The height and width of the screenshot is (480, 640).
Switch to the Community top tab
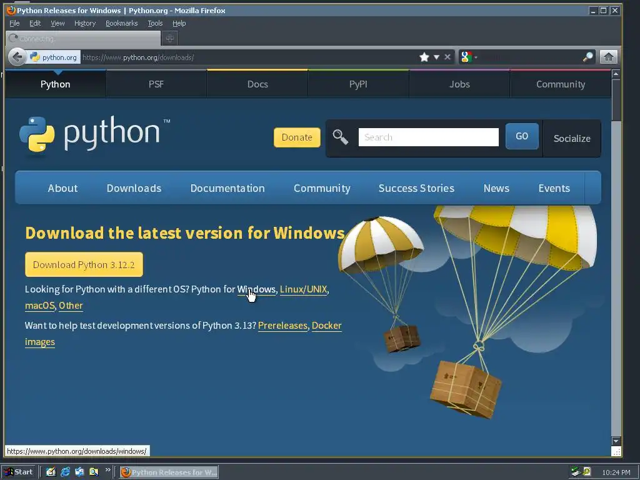(561, 84)
